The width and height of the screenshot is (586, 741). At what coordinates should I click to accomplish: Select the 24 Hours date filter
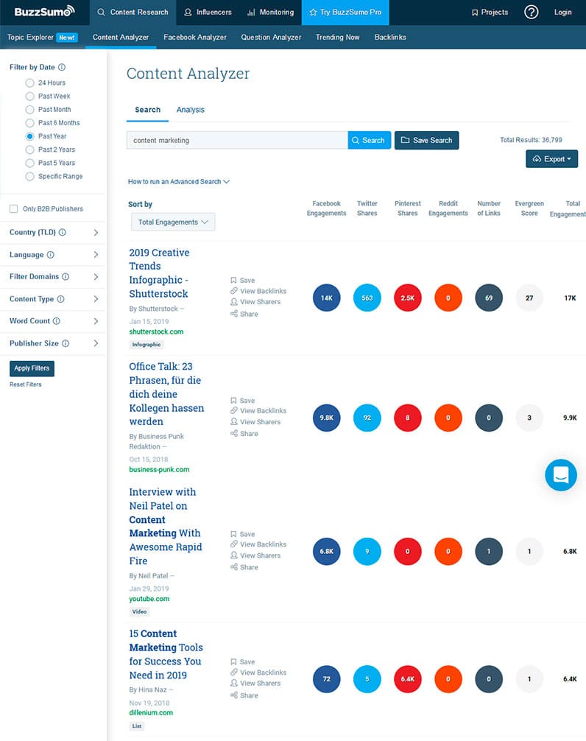point(29,82)
